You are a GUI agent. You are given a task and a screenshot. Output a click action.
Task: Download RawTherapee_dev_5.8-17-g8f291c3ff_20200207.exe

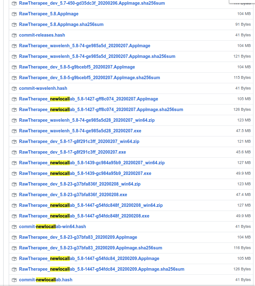72,152
